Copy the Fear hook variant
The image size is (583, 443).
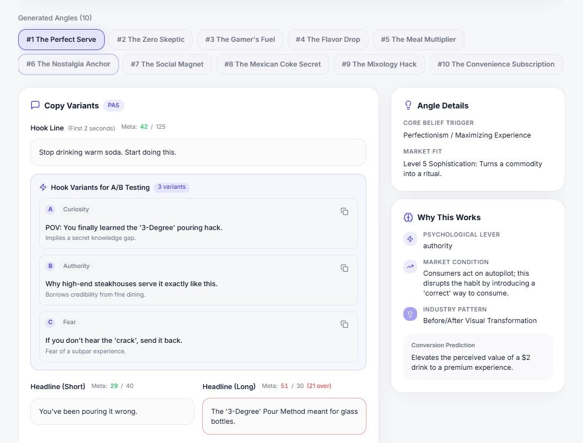point(344,324)
